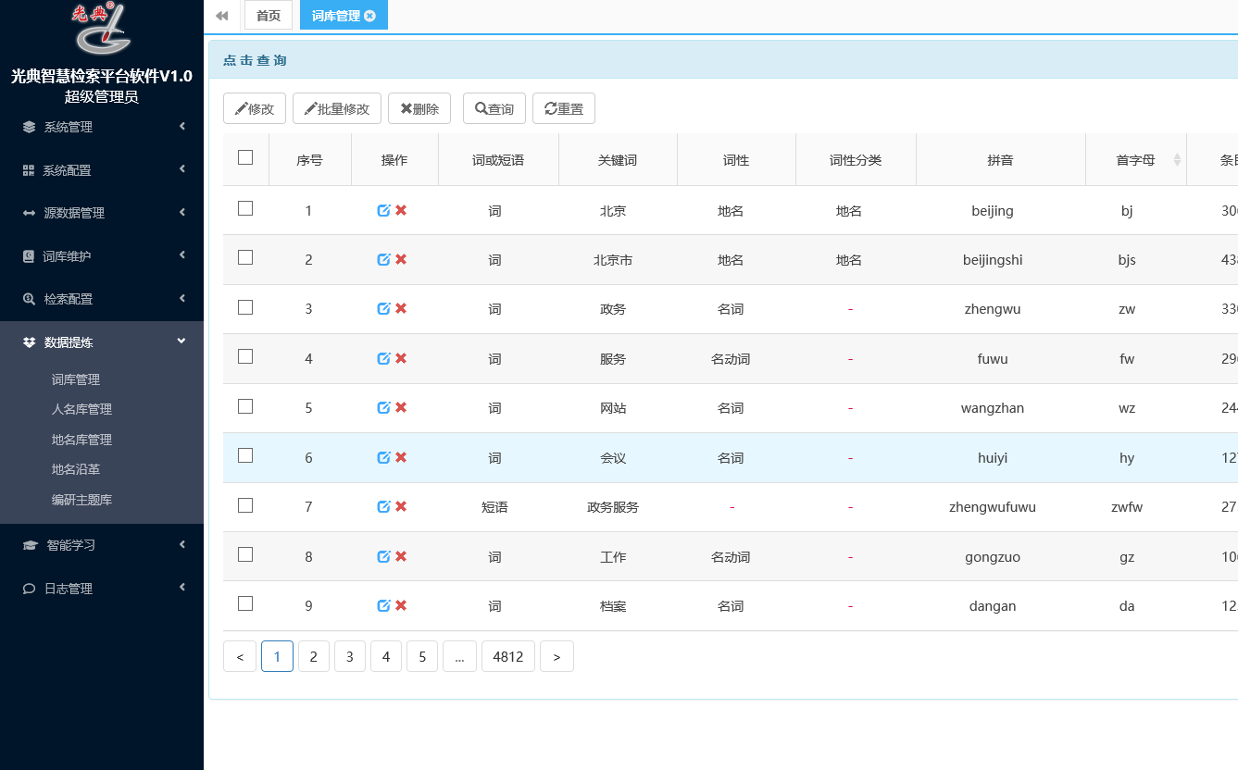The height and width of the screenshot is (770, 1238).
Task: Click the 光典 logo image
Action: 102,30
